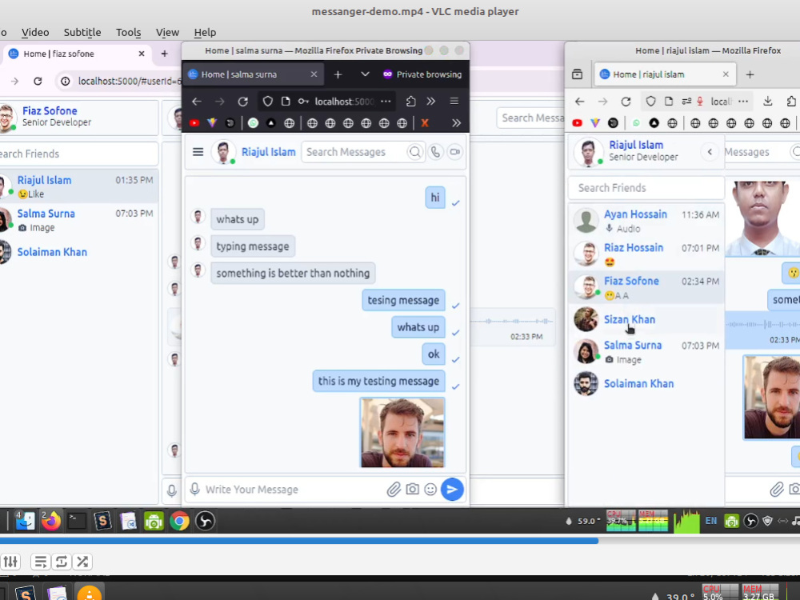
Task: Collapse the friends sidebar in the riajul islam window
Action: point(710,151)
